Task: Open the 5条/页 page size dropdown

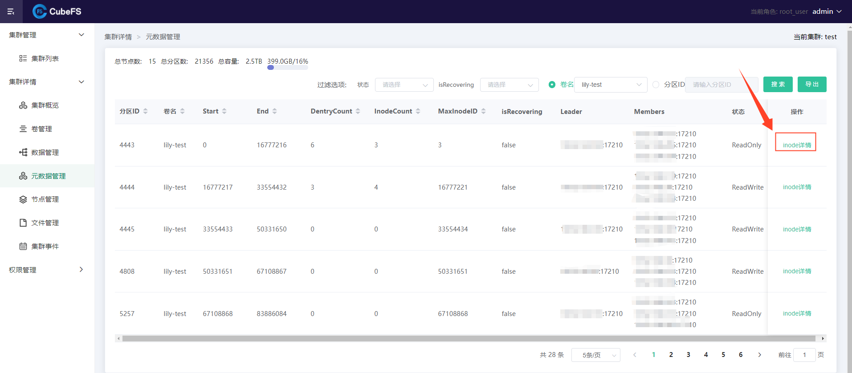Action: point(595,355)
